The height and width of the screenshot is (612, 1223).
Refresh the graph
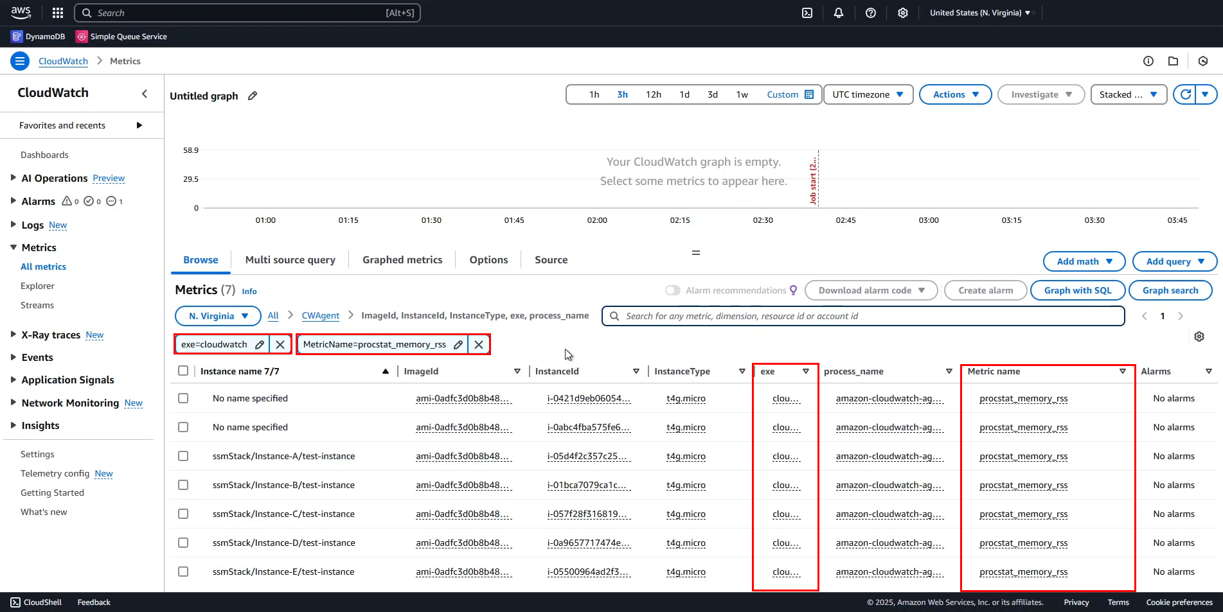coord(1186,94)
